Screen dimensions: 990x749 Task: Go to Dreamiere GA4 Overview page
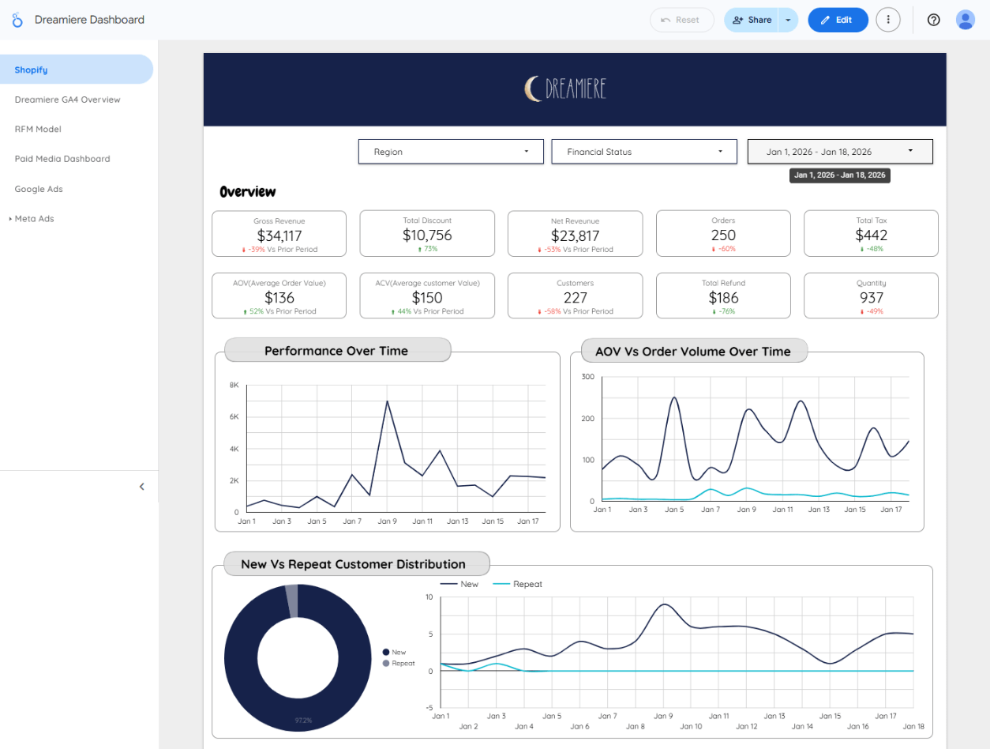pyautogui.click(x=67, y=100)
